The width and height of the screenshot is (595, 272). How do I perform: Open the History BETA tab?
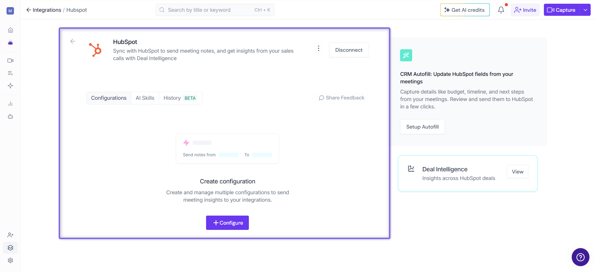[180, 98]
